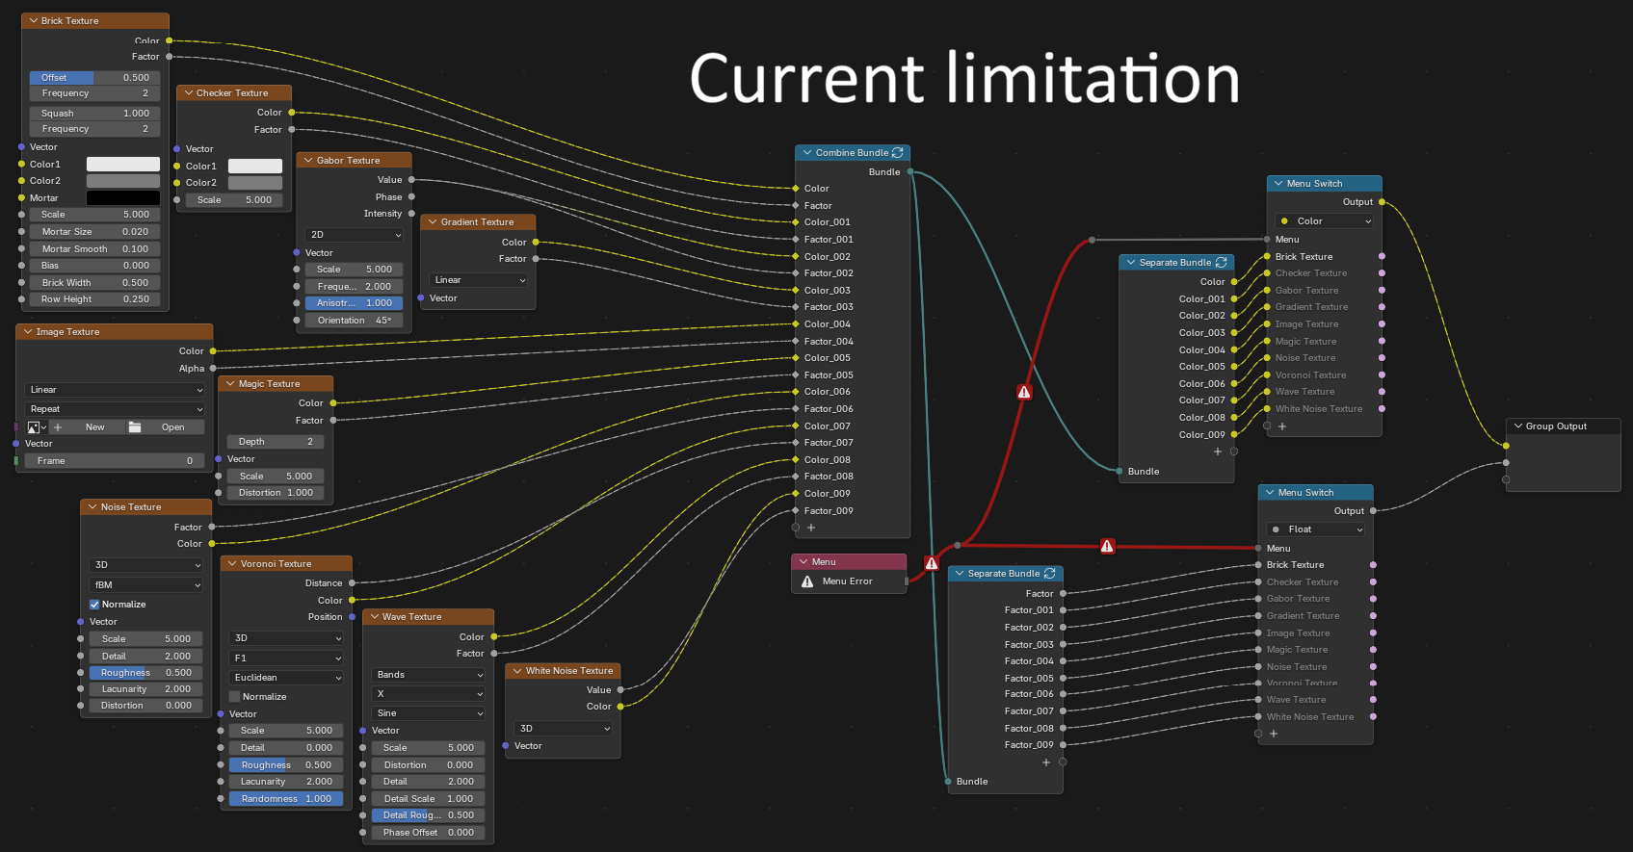This screenshot has width=1633, height=852.
Task: Click Menu node output socket
Action: click(908, 581)
